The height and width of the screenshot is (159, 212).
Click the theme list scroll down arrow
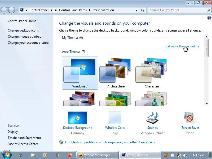pyautogui.click(x=207, y=104)
